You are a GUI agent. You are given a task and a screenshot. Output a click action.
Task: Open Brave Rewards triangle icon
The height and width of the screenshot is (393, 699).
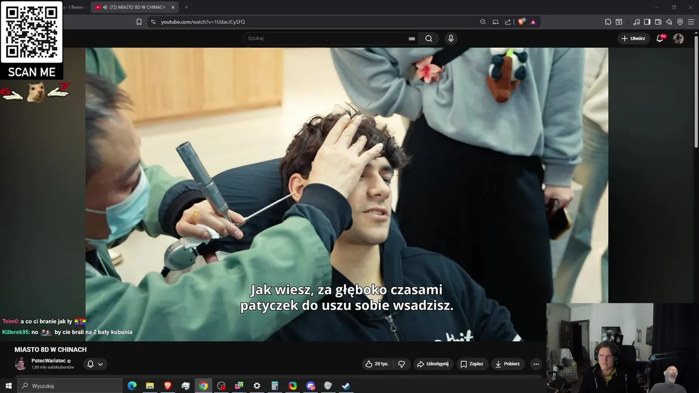pos(533,22)
